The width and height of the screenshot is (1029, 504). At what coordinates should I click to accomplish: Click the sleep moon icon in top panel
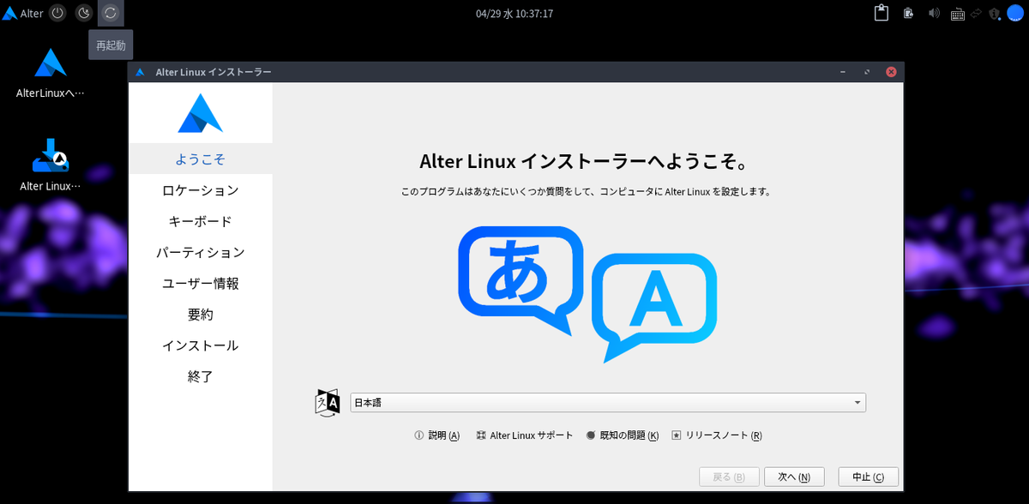[84, 13]
